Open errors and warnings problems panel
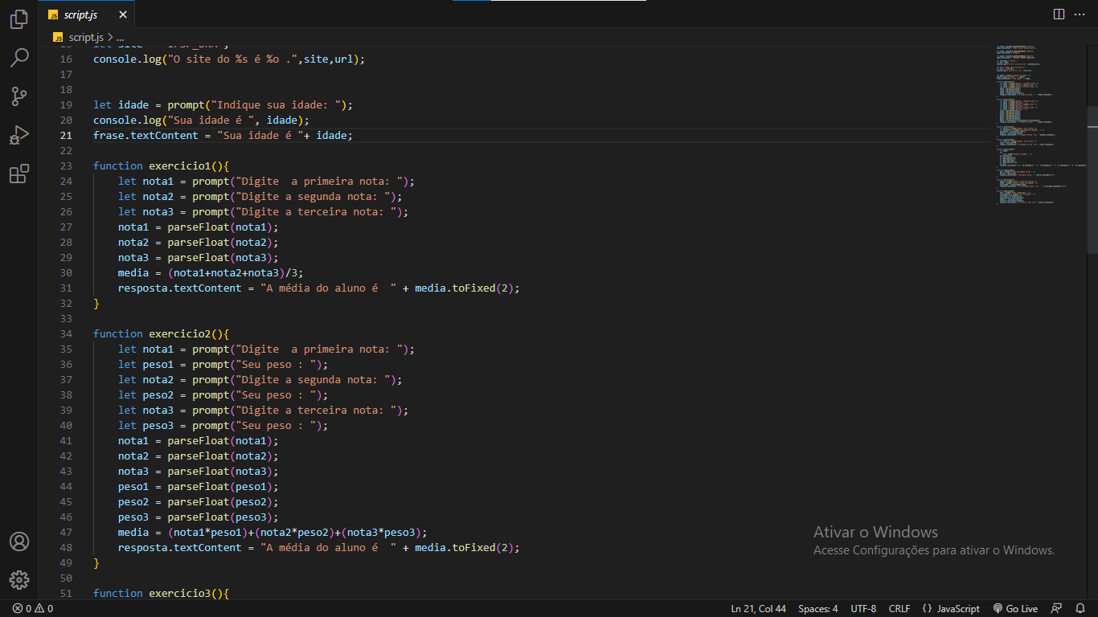 (33, 609)
